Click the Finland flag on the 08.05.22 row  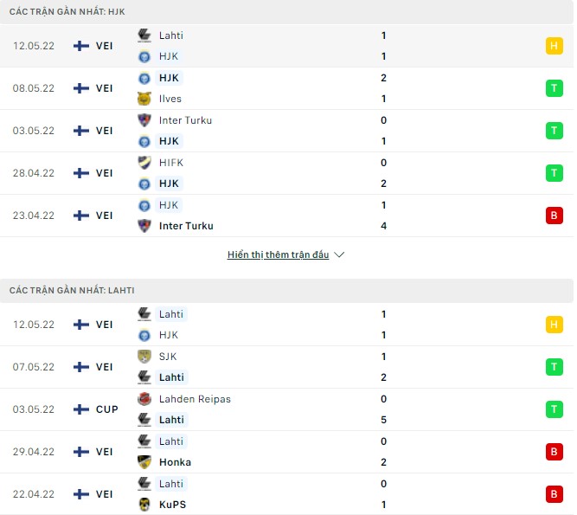tap(81, 88)
